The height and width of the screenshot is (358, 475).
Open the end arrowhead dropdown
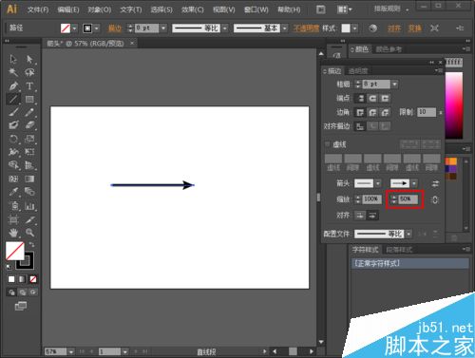click(414, 183)
